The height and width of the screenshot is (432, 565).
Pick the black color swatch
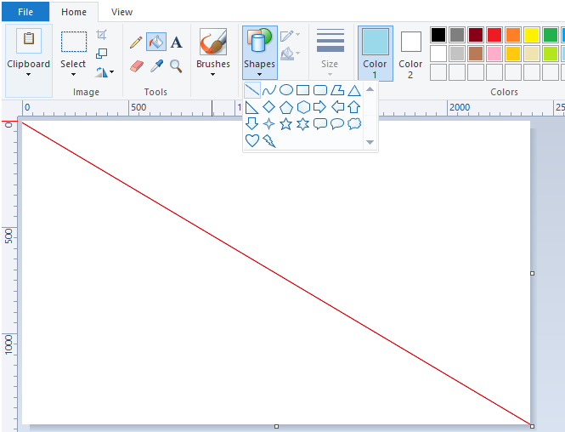(438, 35)
